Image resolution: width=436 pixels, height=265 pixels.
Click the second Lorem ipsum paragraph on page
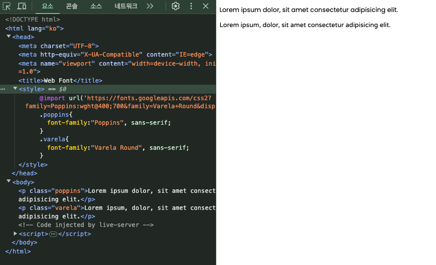305,25
